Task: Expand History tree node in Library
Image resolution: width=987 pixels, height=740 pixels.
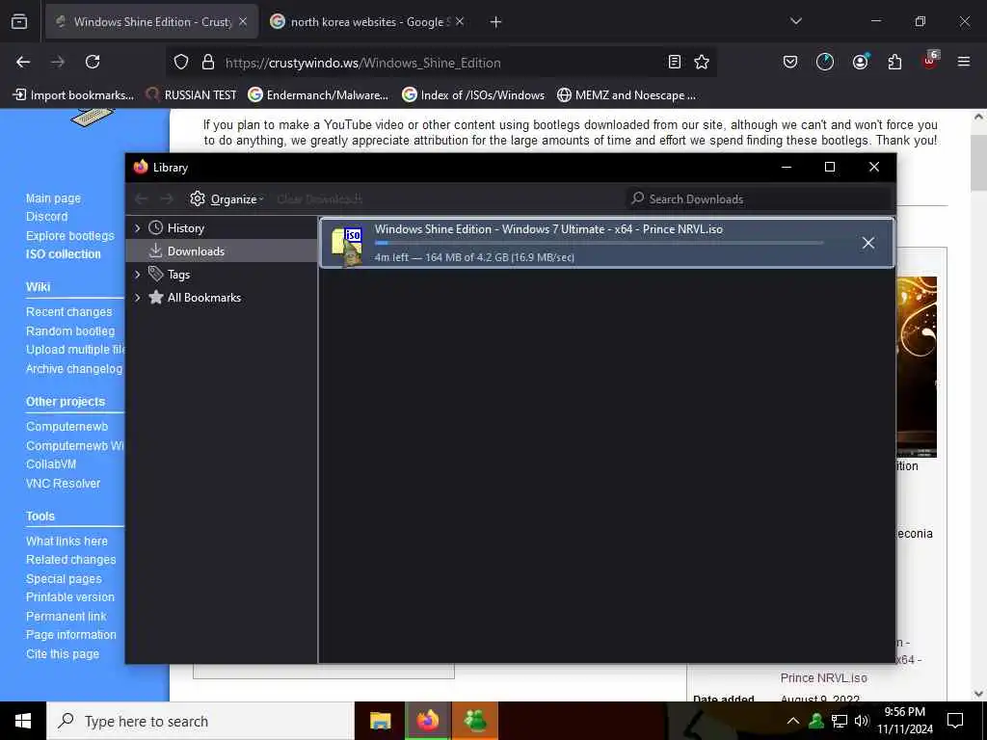Action: 137,227
